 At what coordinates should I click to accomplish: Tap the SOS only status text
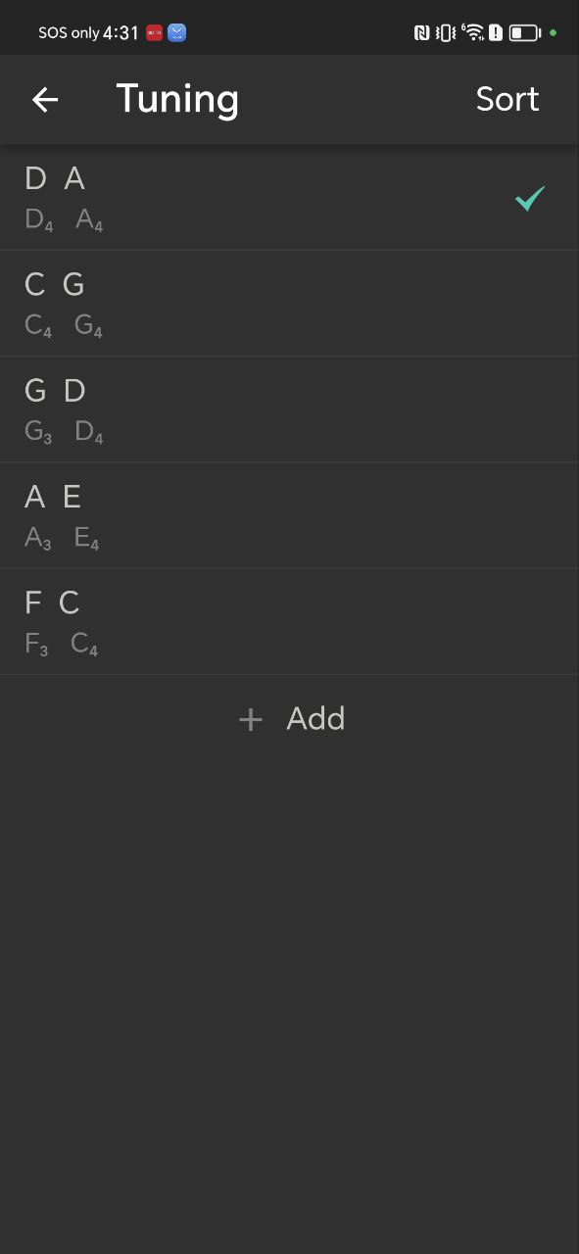69,33
